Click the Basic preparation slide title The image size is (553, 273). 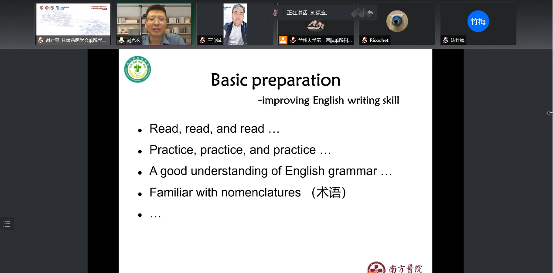tap(275, 80)
